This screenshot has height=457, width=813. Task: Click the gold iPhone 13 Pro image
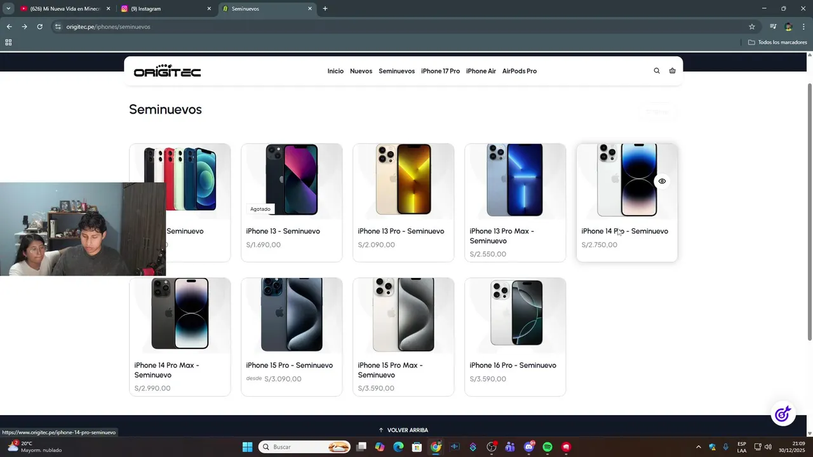403,180
